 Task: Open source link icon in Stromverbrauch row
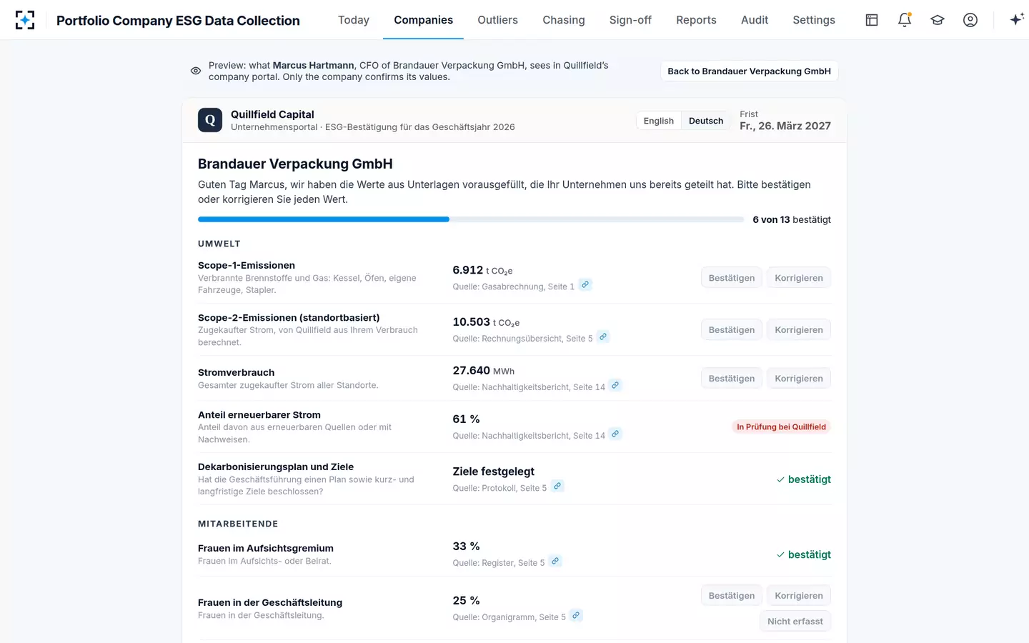[615, 386]
